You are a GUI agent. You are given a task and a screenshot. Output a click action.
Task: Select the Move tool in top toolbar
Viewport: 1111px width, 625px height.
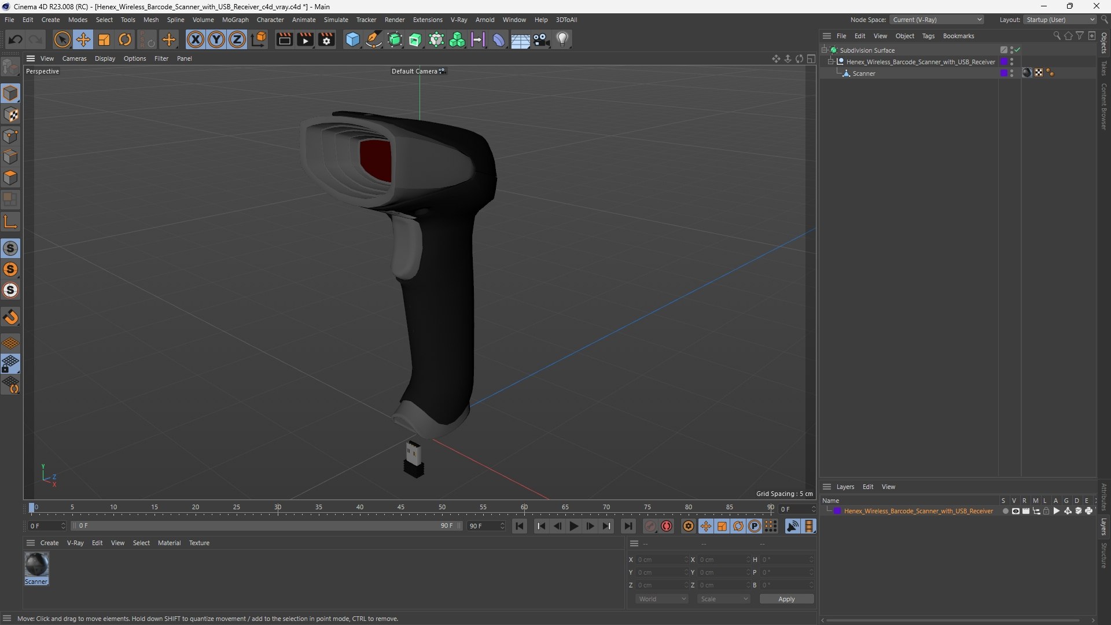click(x=83, y=39)
